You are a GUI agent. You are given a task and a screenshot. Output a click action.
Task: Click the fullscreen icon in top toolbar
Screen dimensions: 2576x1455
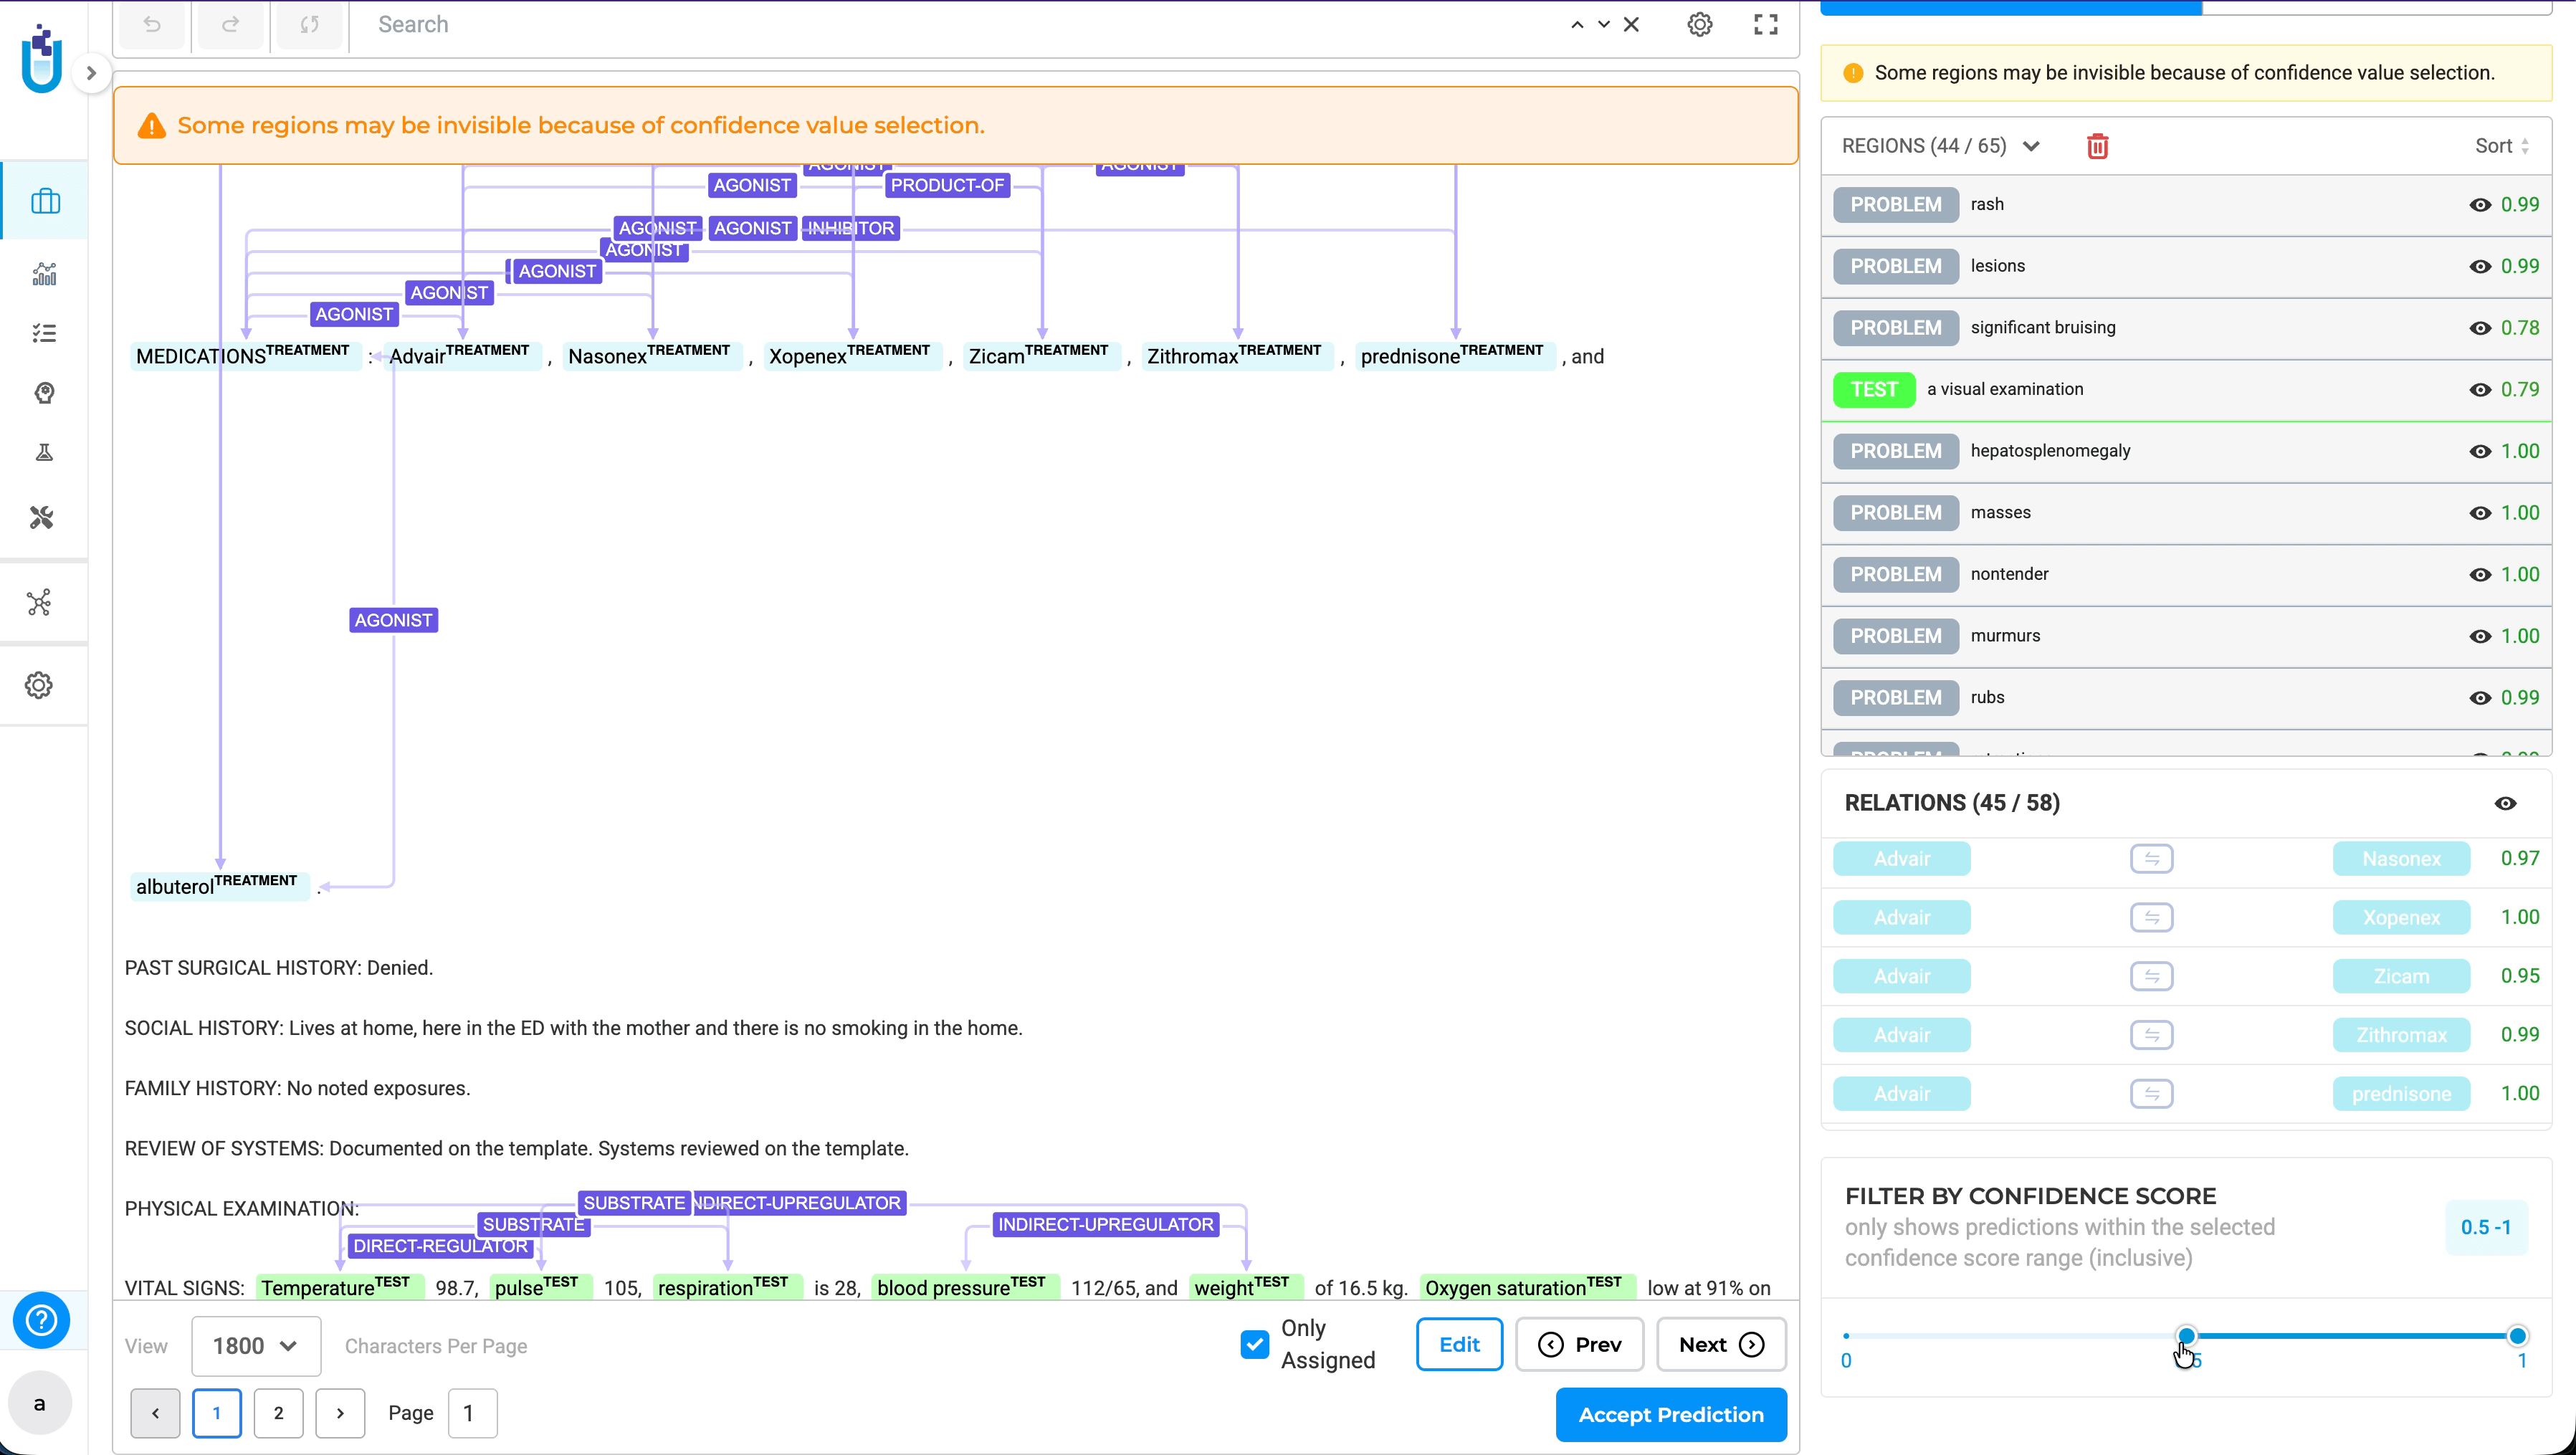[x=1765, y=25]
